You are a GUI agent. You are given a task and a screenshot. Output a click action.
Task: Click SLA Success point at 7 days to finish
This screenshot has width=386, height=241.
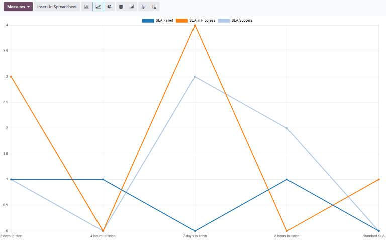195,77
